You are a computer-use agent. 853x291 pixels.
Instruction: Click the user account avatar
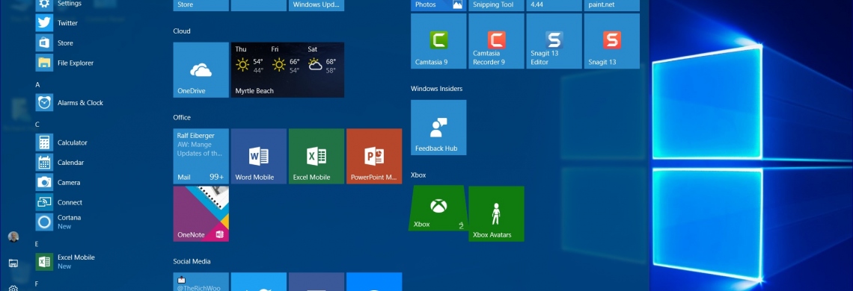[x=13, y=237]
